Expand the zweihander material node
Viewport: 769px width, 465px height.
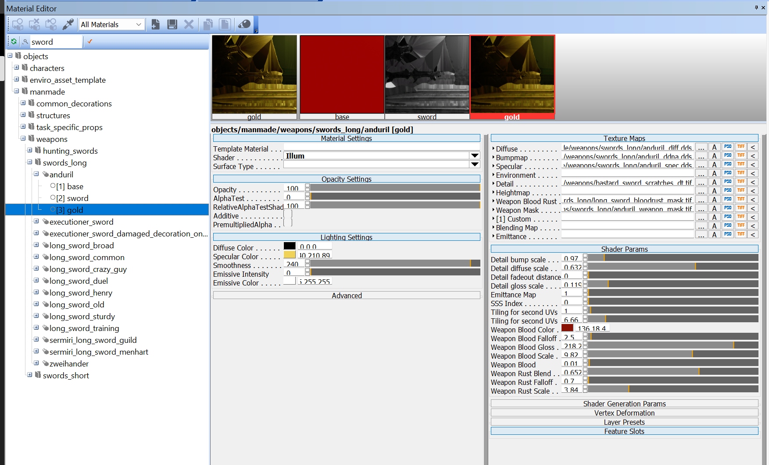point(36,363)
